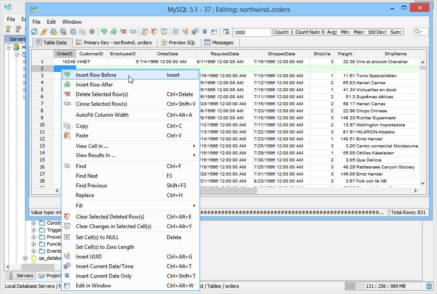The height and width of the screenshot is (294, 437).
Task: Click Insert Current Date Only toolbar icon
Action: point(204,32)
